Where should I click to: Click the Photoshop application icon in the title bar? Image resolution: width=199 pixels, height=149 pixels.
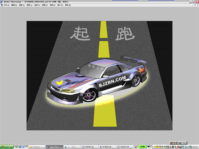pos(2,2)
